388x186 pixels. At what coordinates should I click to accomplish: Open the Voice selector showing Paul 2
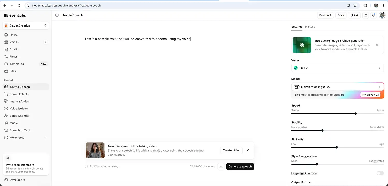point(338,68)
